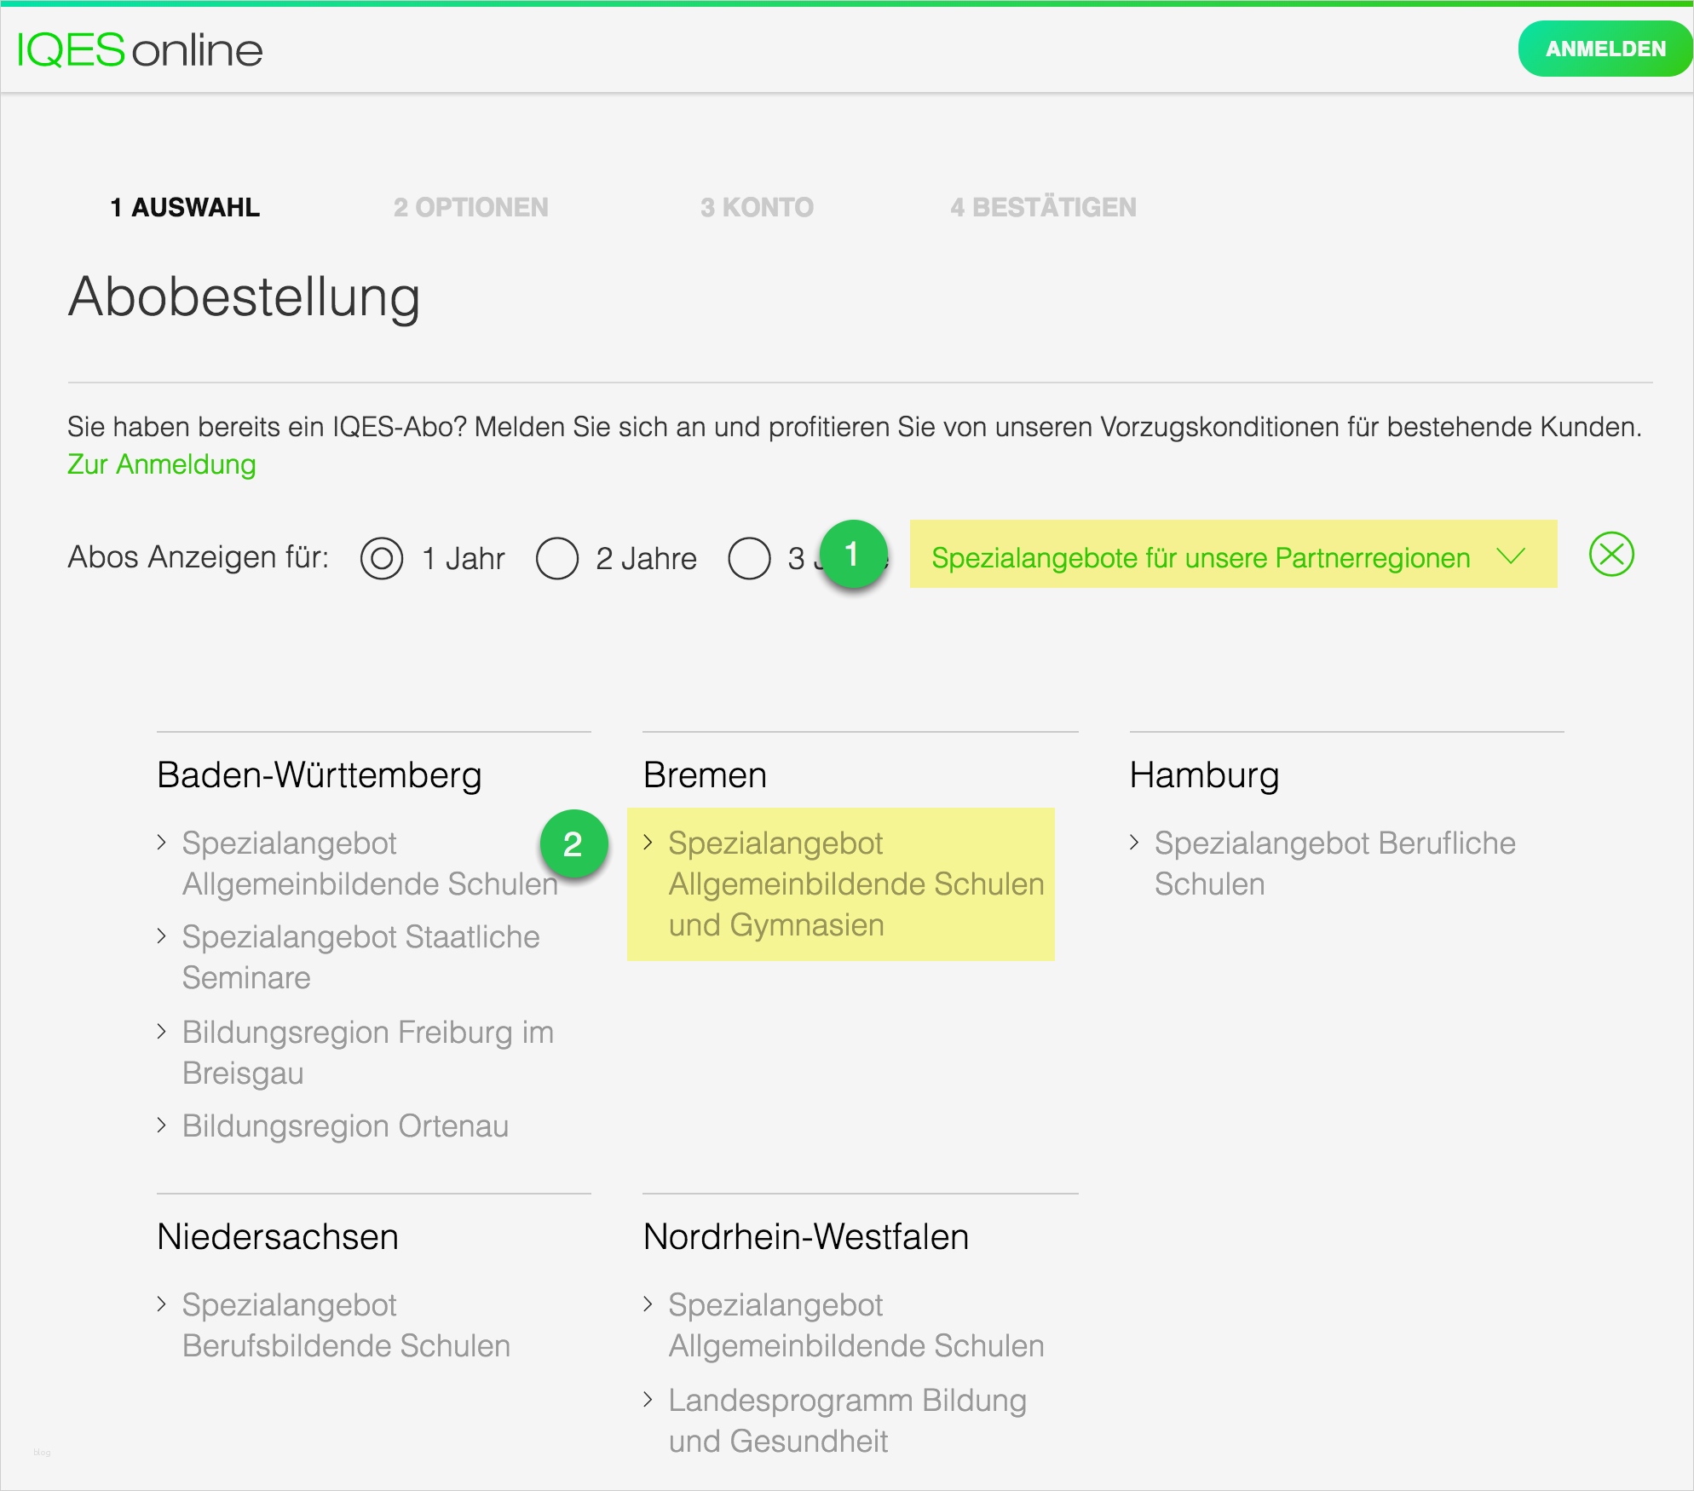Screen dimensions: 1694x1491
Task: Select the 3 Jahre radio button
Action: (750, 558)
